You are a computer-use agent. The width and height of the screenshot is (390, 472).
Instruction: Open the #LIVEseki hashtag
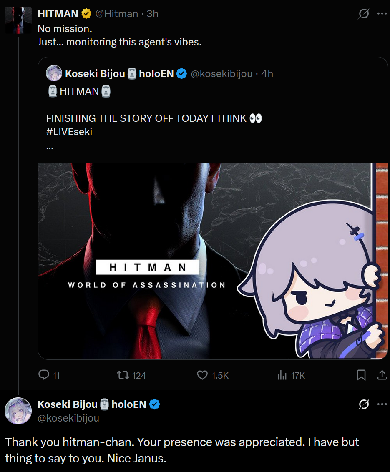click(x=69, y=132)
